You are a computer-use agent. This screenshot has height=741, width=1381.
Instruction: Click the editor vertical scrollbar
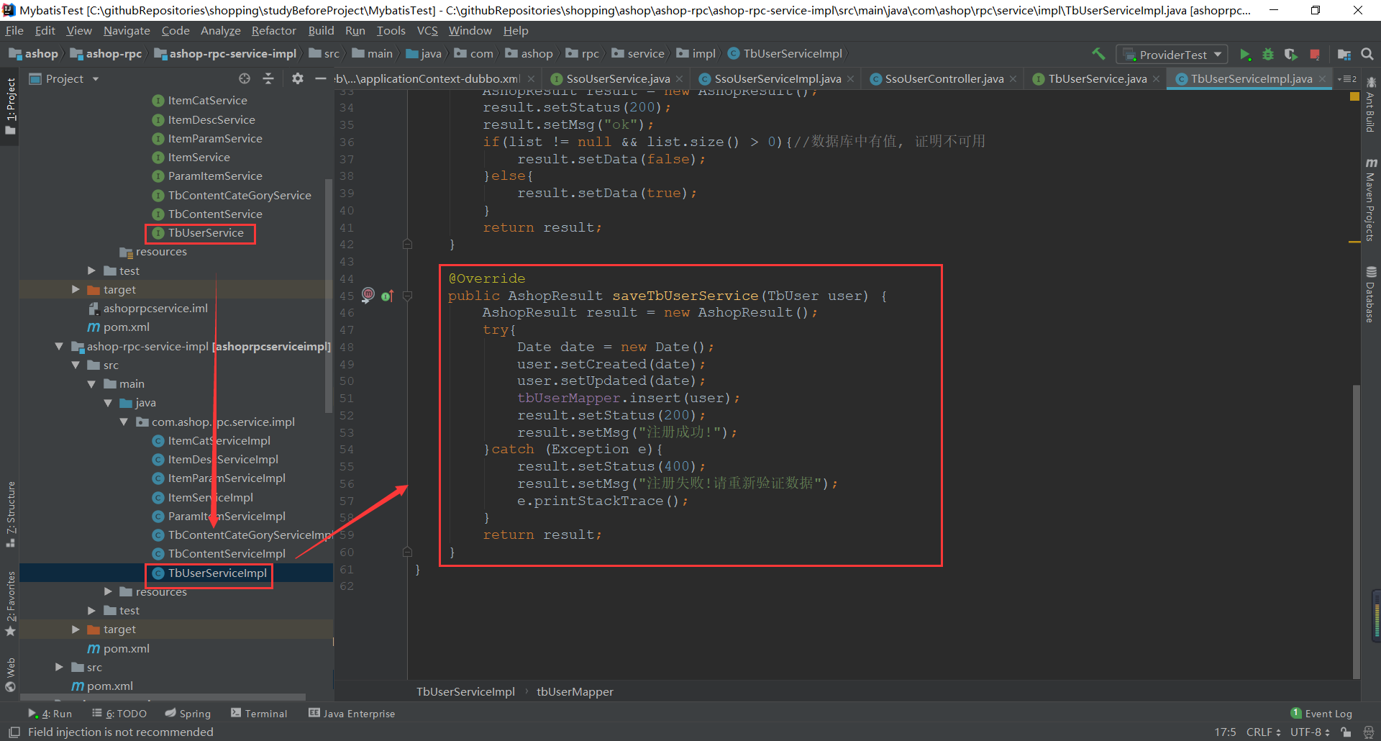tap(1357, 531)
